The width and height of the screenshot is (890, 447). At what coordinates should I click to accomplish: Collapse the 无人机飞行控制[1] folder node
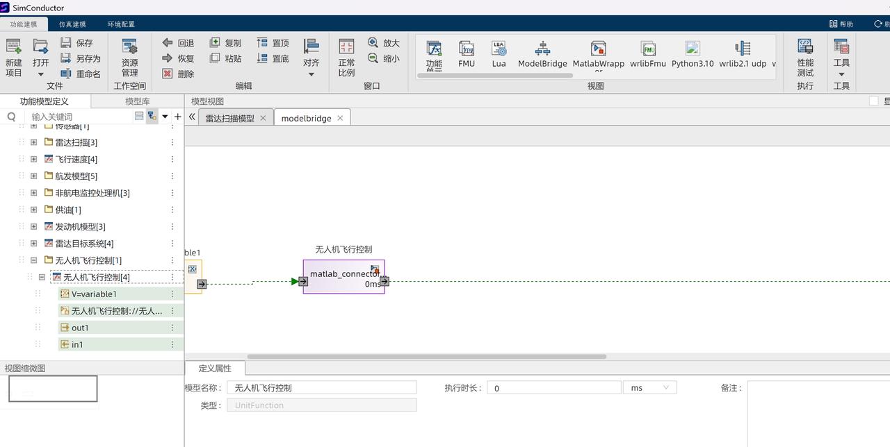pos(33,260)
